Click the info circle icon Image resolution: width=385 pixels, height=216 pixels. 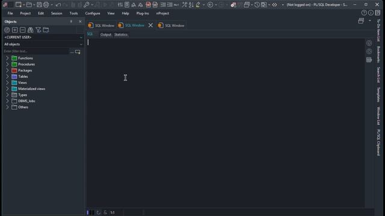click(x=371, y=13)
